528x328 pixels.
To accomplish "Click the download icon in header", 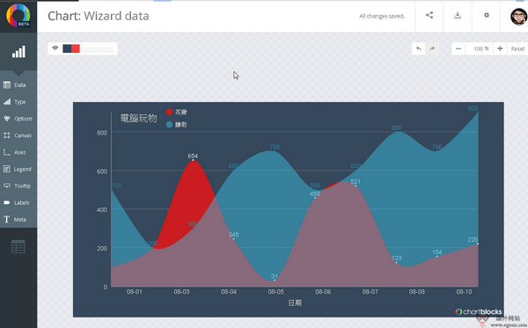I will click(458, 15).
